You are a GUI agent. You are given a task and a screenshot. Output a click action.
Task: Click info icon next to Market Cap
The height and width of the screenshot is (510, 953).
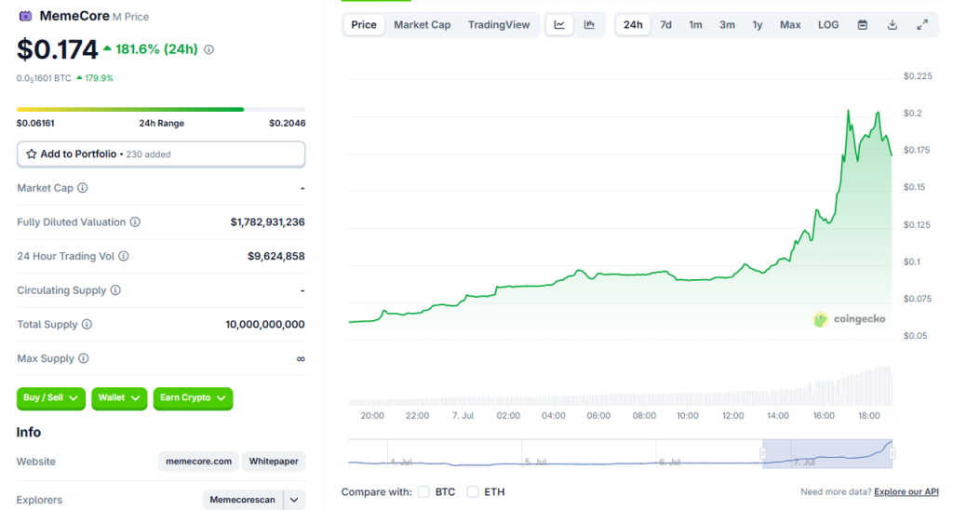click(x=83, y=188)
